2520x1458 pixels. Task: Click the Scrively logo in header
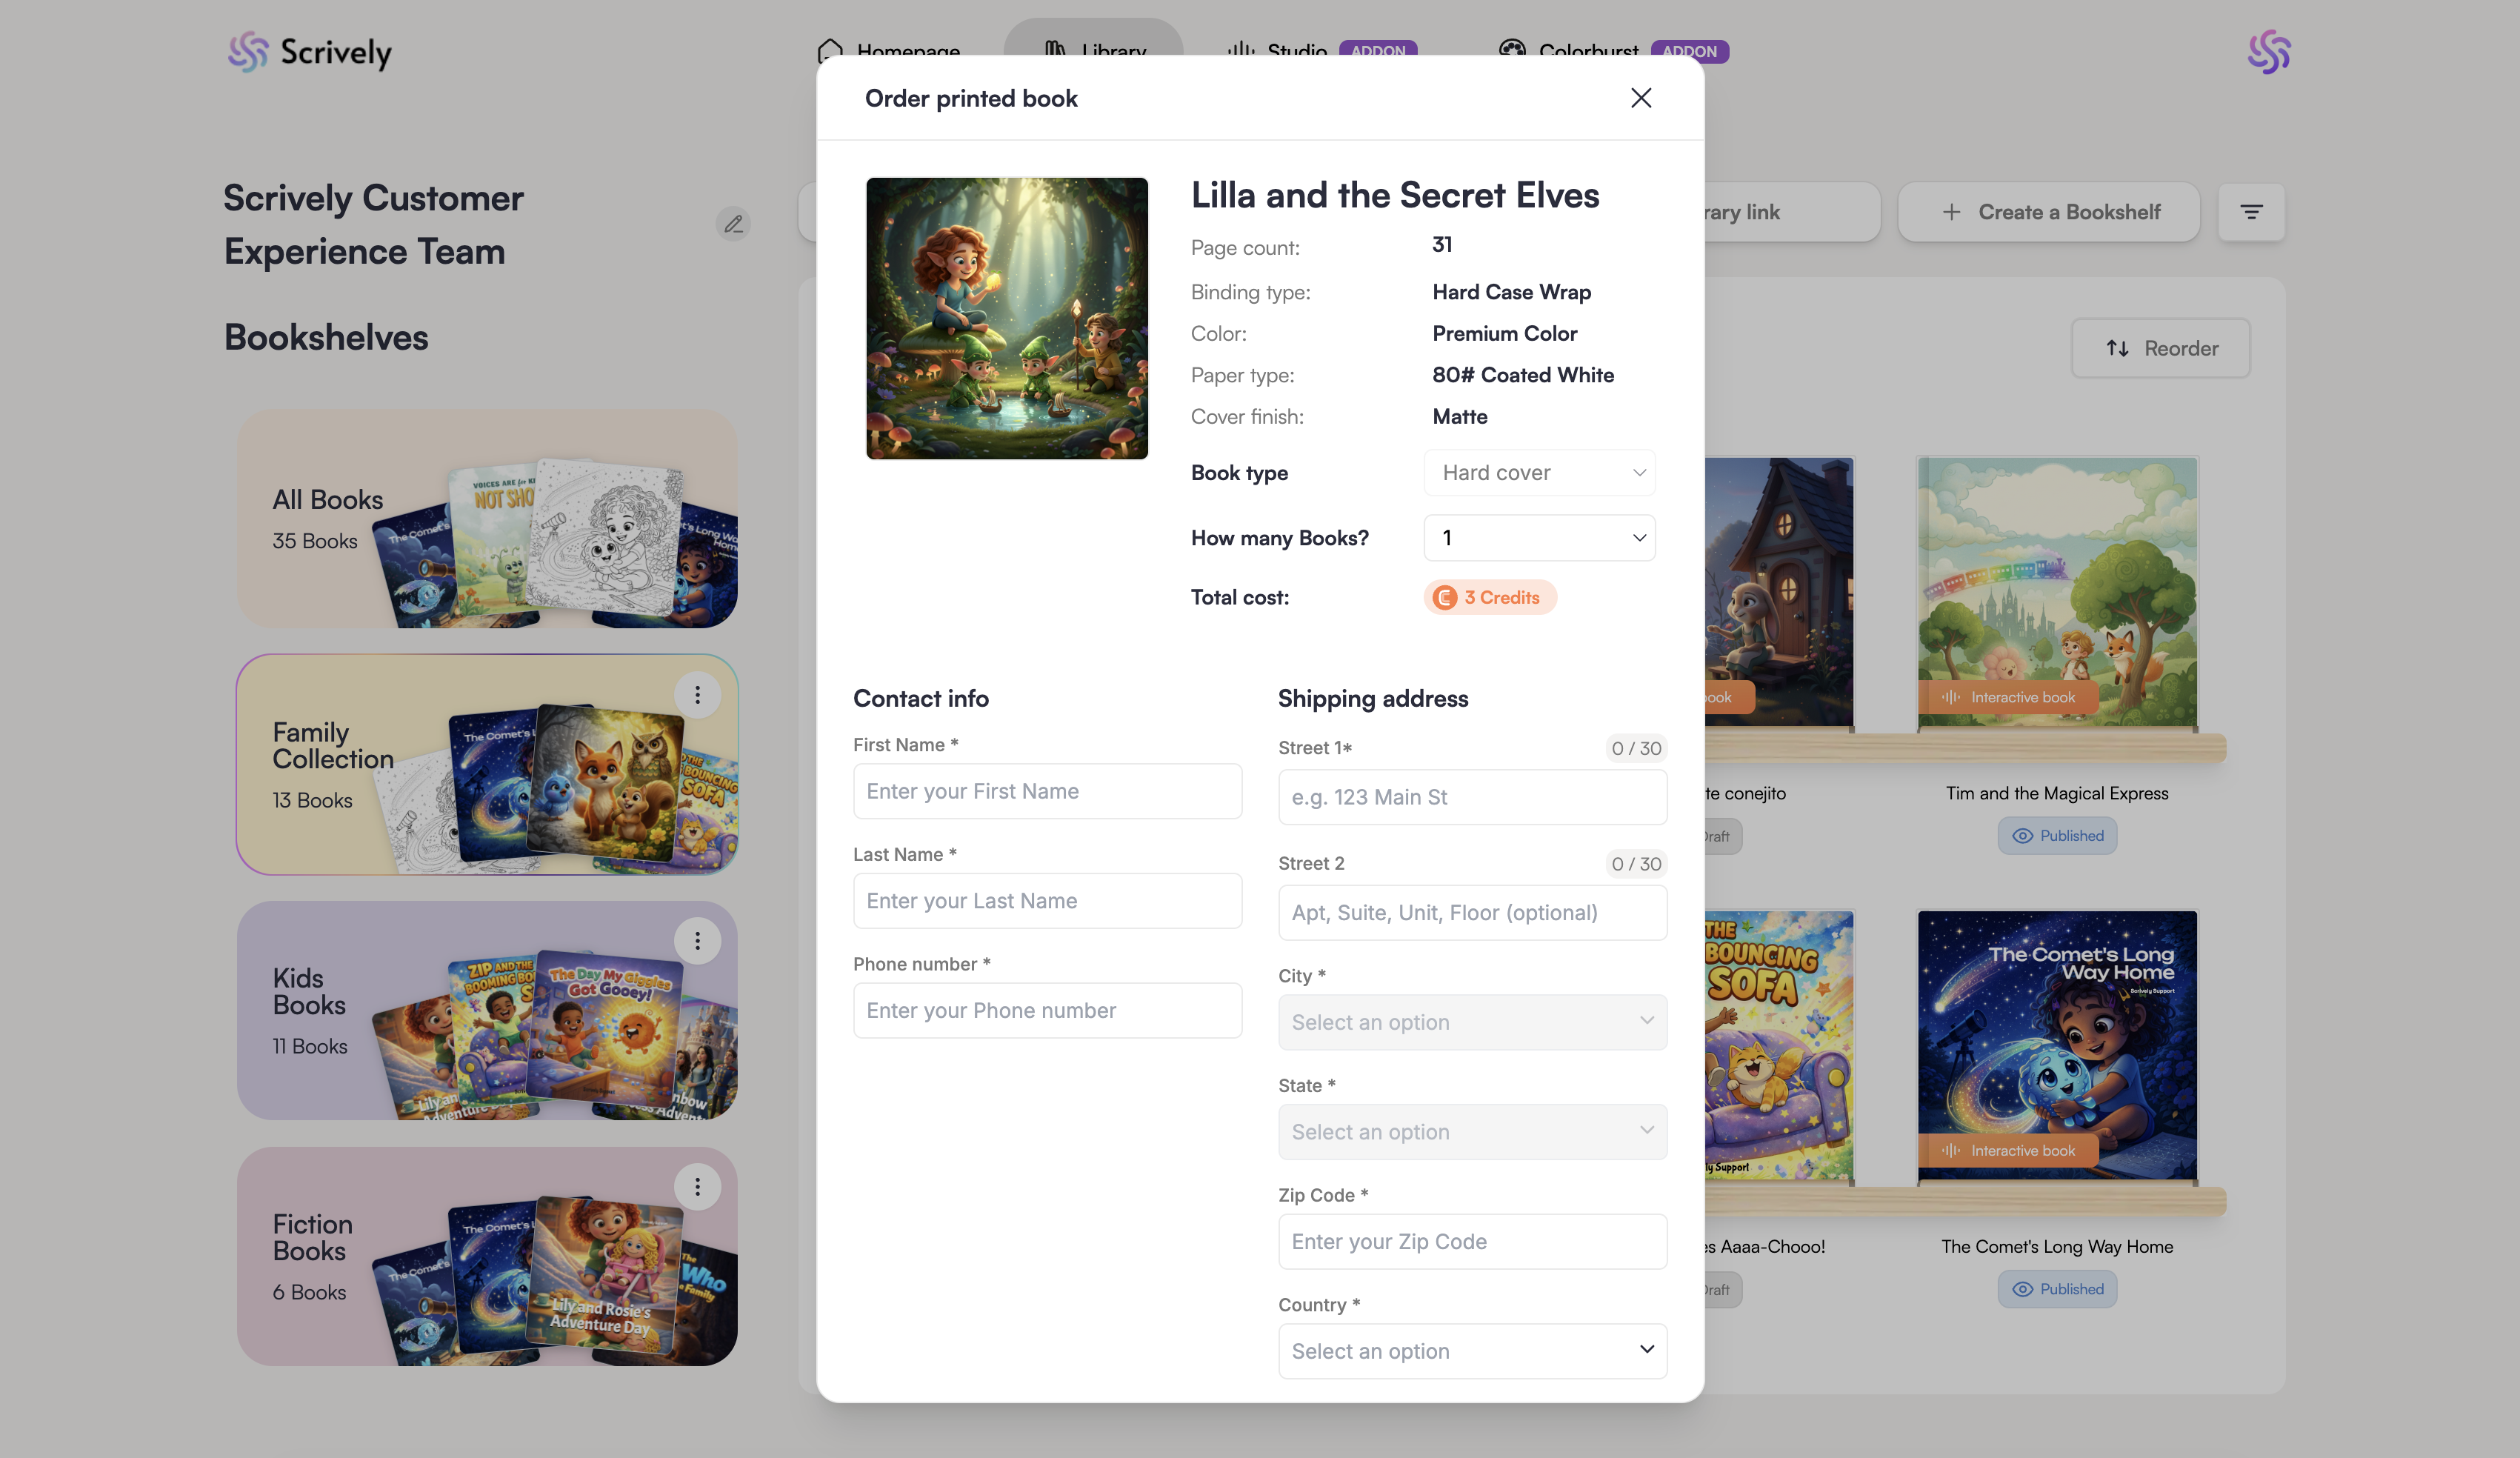tap(309, 52)
